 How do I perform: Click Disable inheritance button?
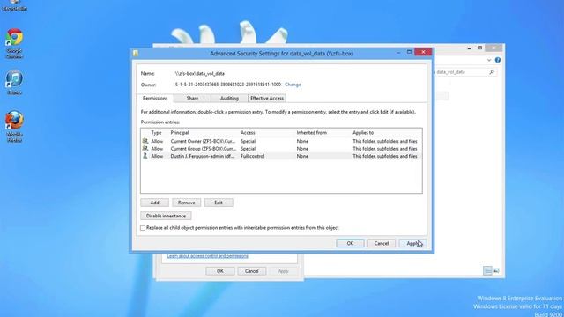pos(167,216)
